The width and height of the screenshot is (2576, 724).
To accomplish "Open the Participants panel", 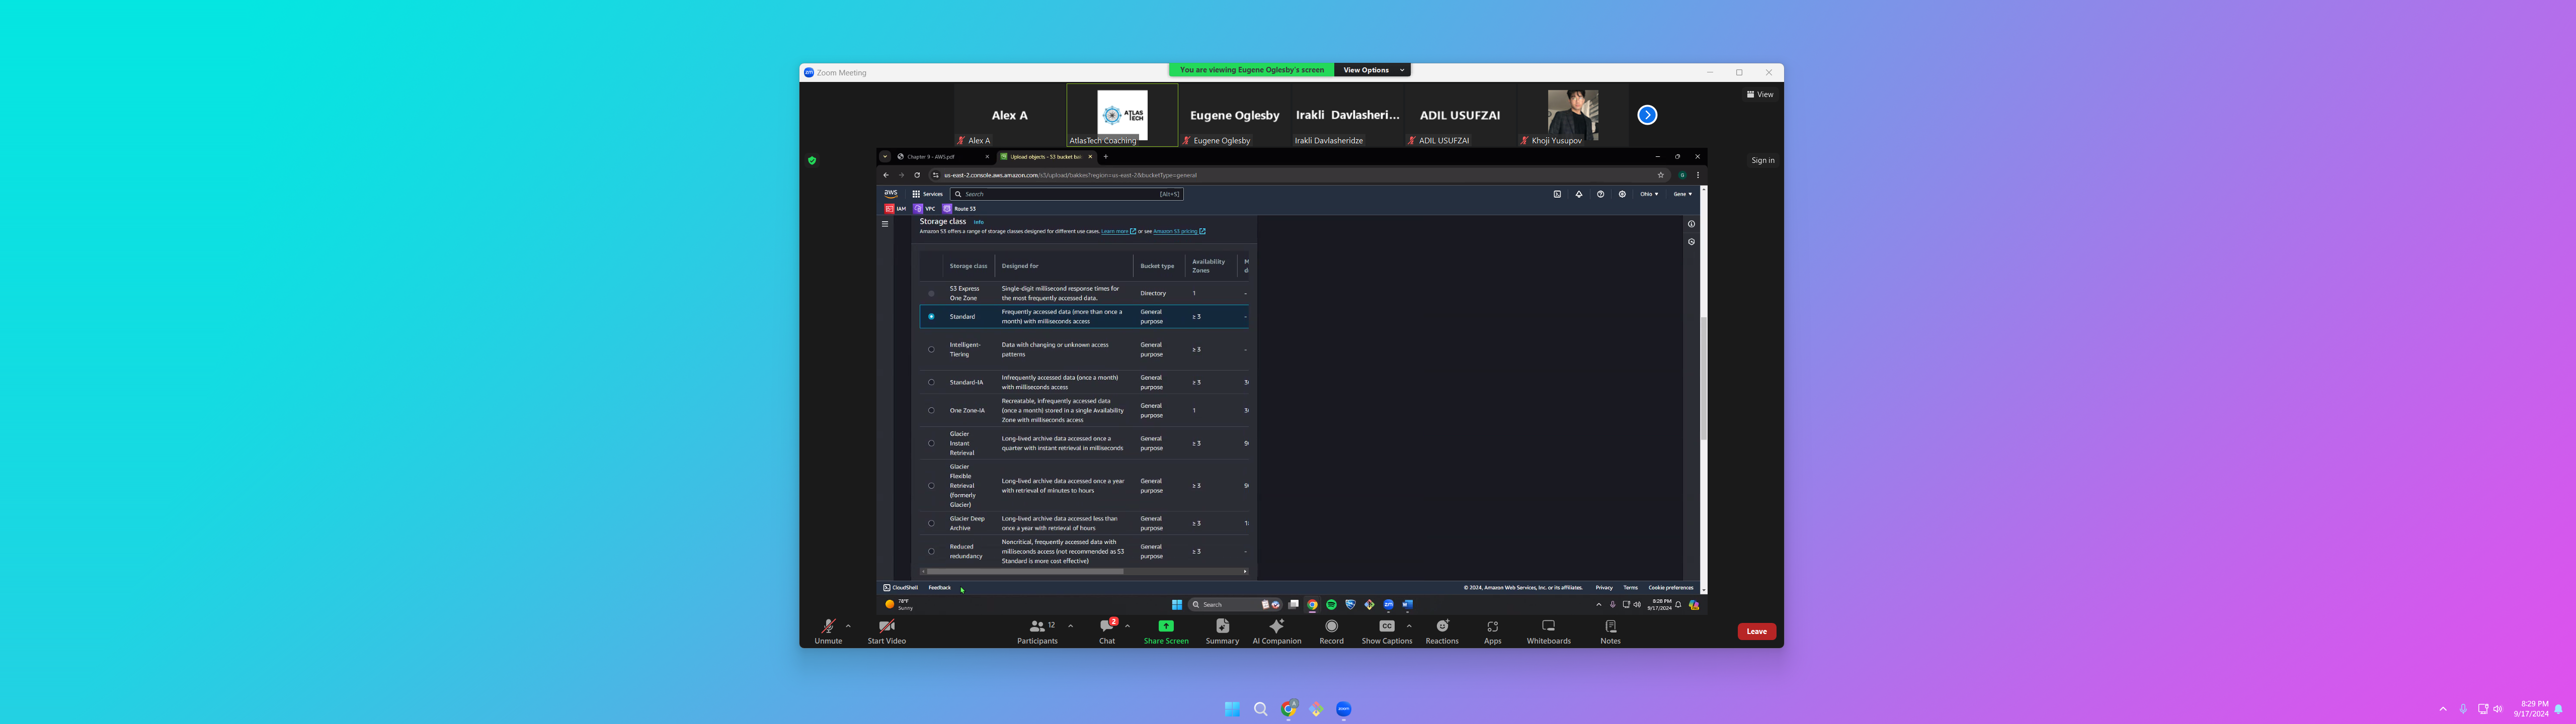I will click(1037, 627).
